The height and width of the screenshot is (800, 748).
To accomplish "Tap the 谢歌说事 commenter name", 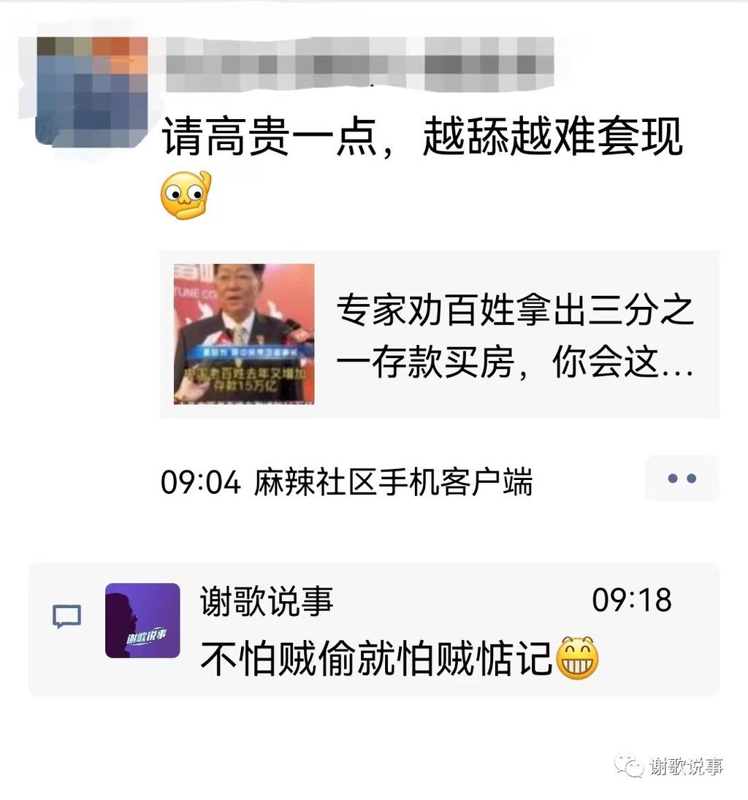I will click(267, 601).
